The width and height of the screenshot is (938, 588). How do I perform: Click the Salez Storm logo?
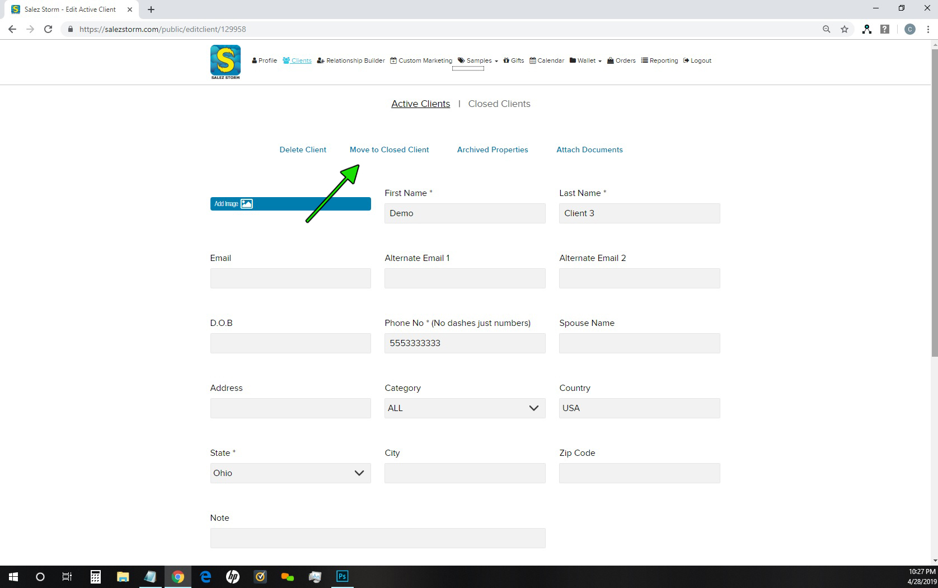(226, 62)
